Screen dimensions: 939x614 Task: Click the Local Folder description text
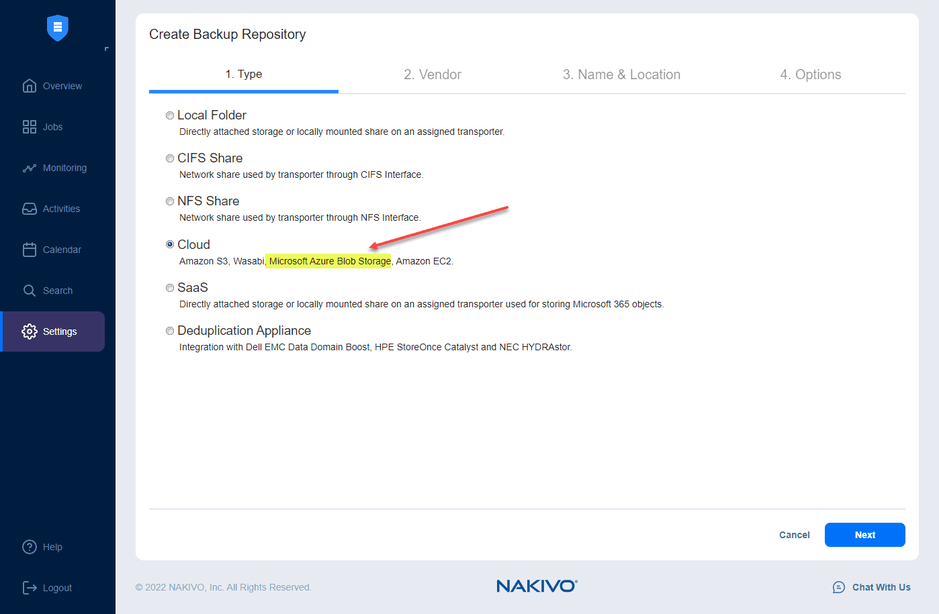coord(342,132)
